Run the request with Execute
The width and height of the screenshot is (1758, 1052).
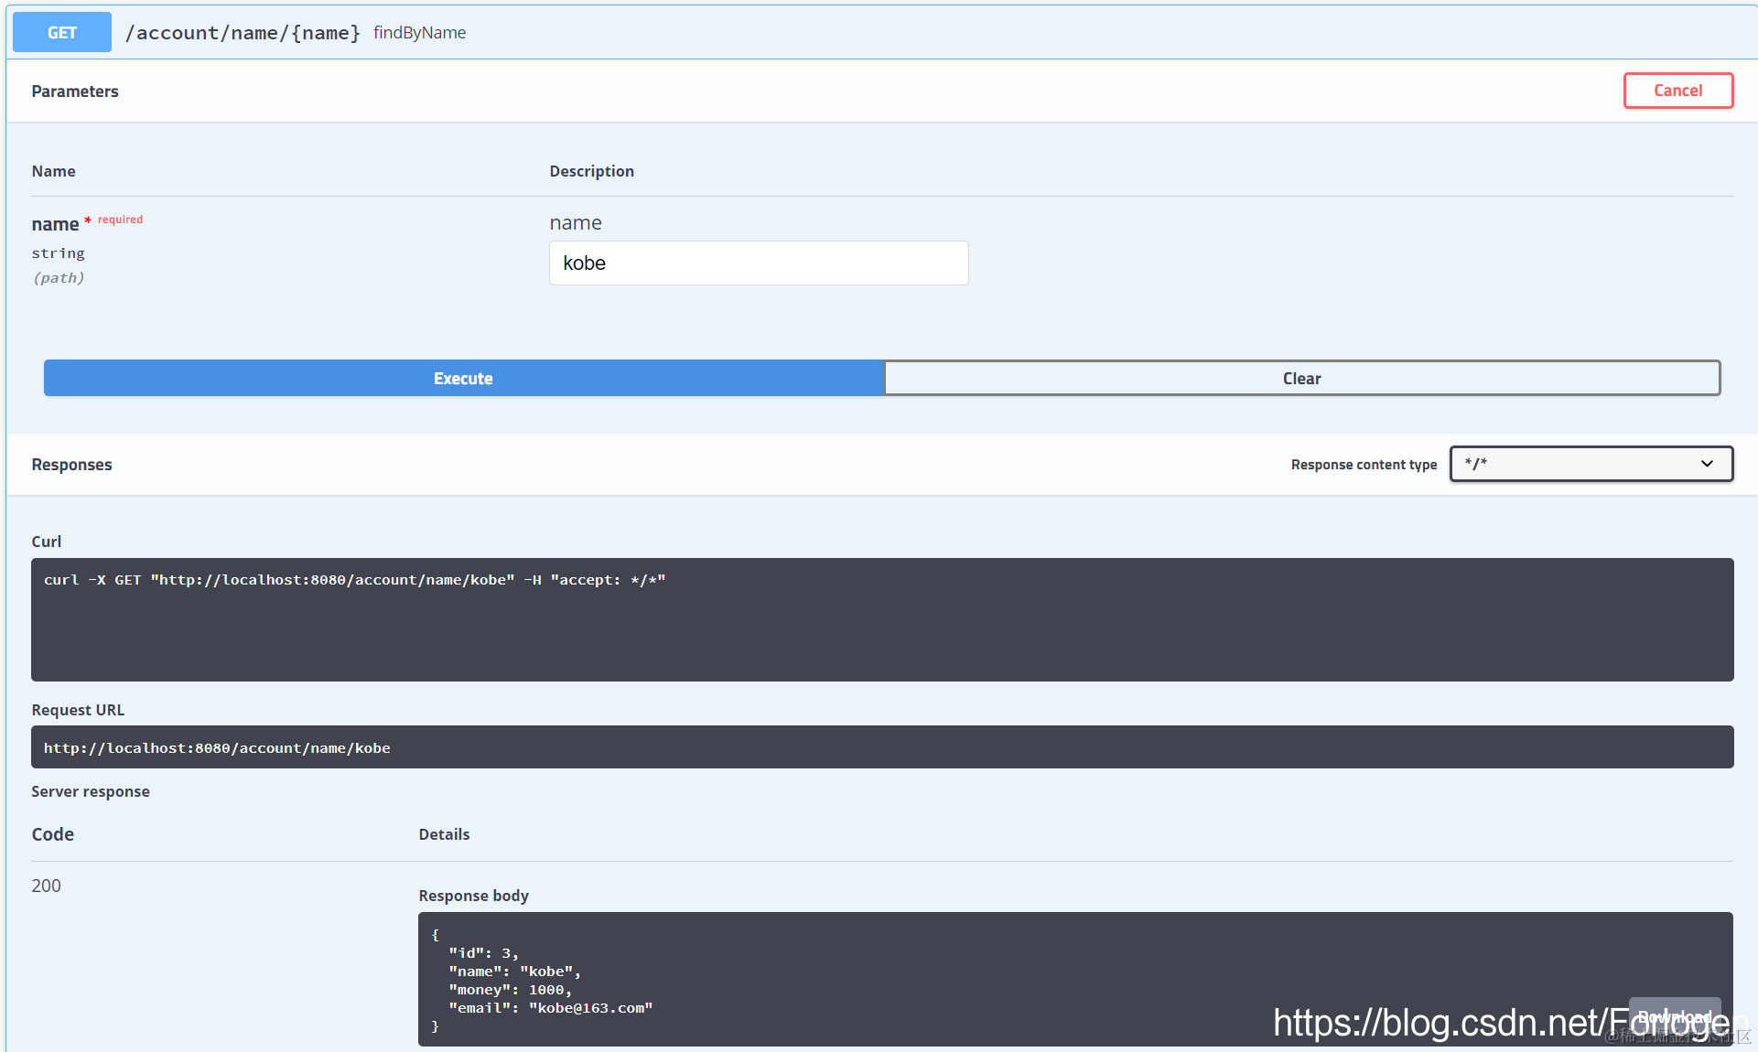[x=463, y=378]
